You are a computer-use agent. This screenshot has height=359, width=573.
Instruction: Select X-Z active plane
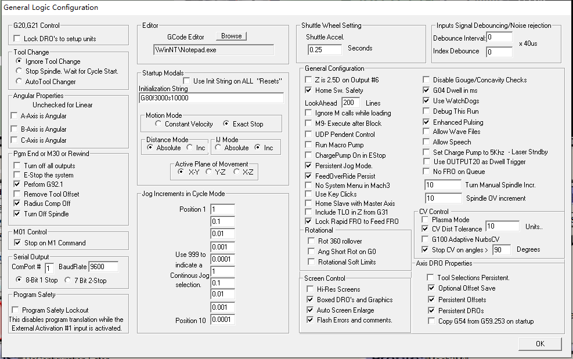pos(236,172)
